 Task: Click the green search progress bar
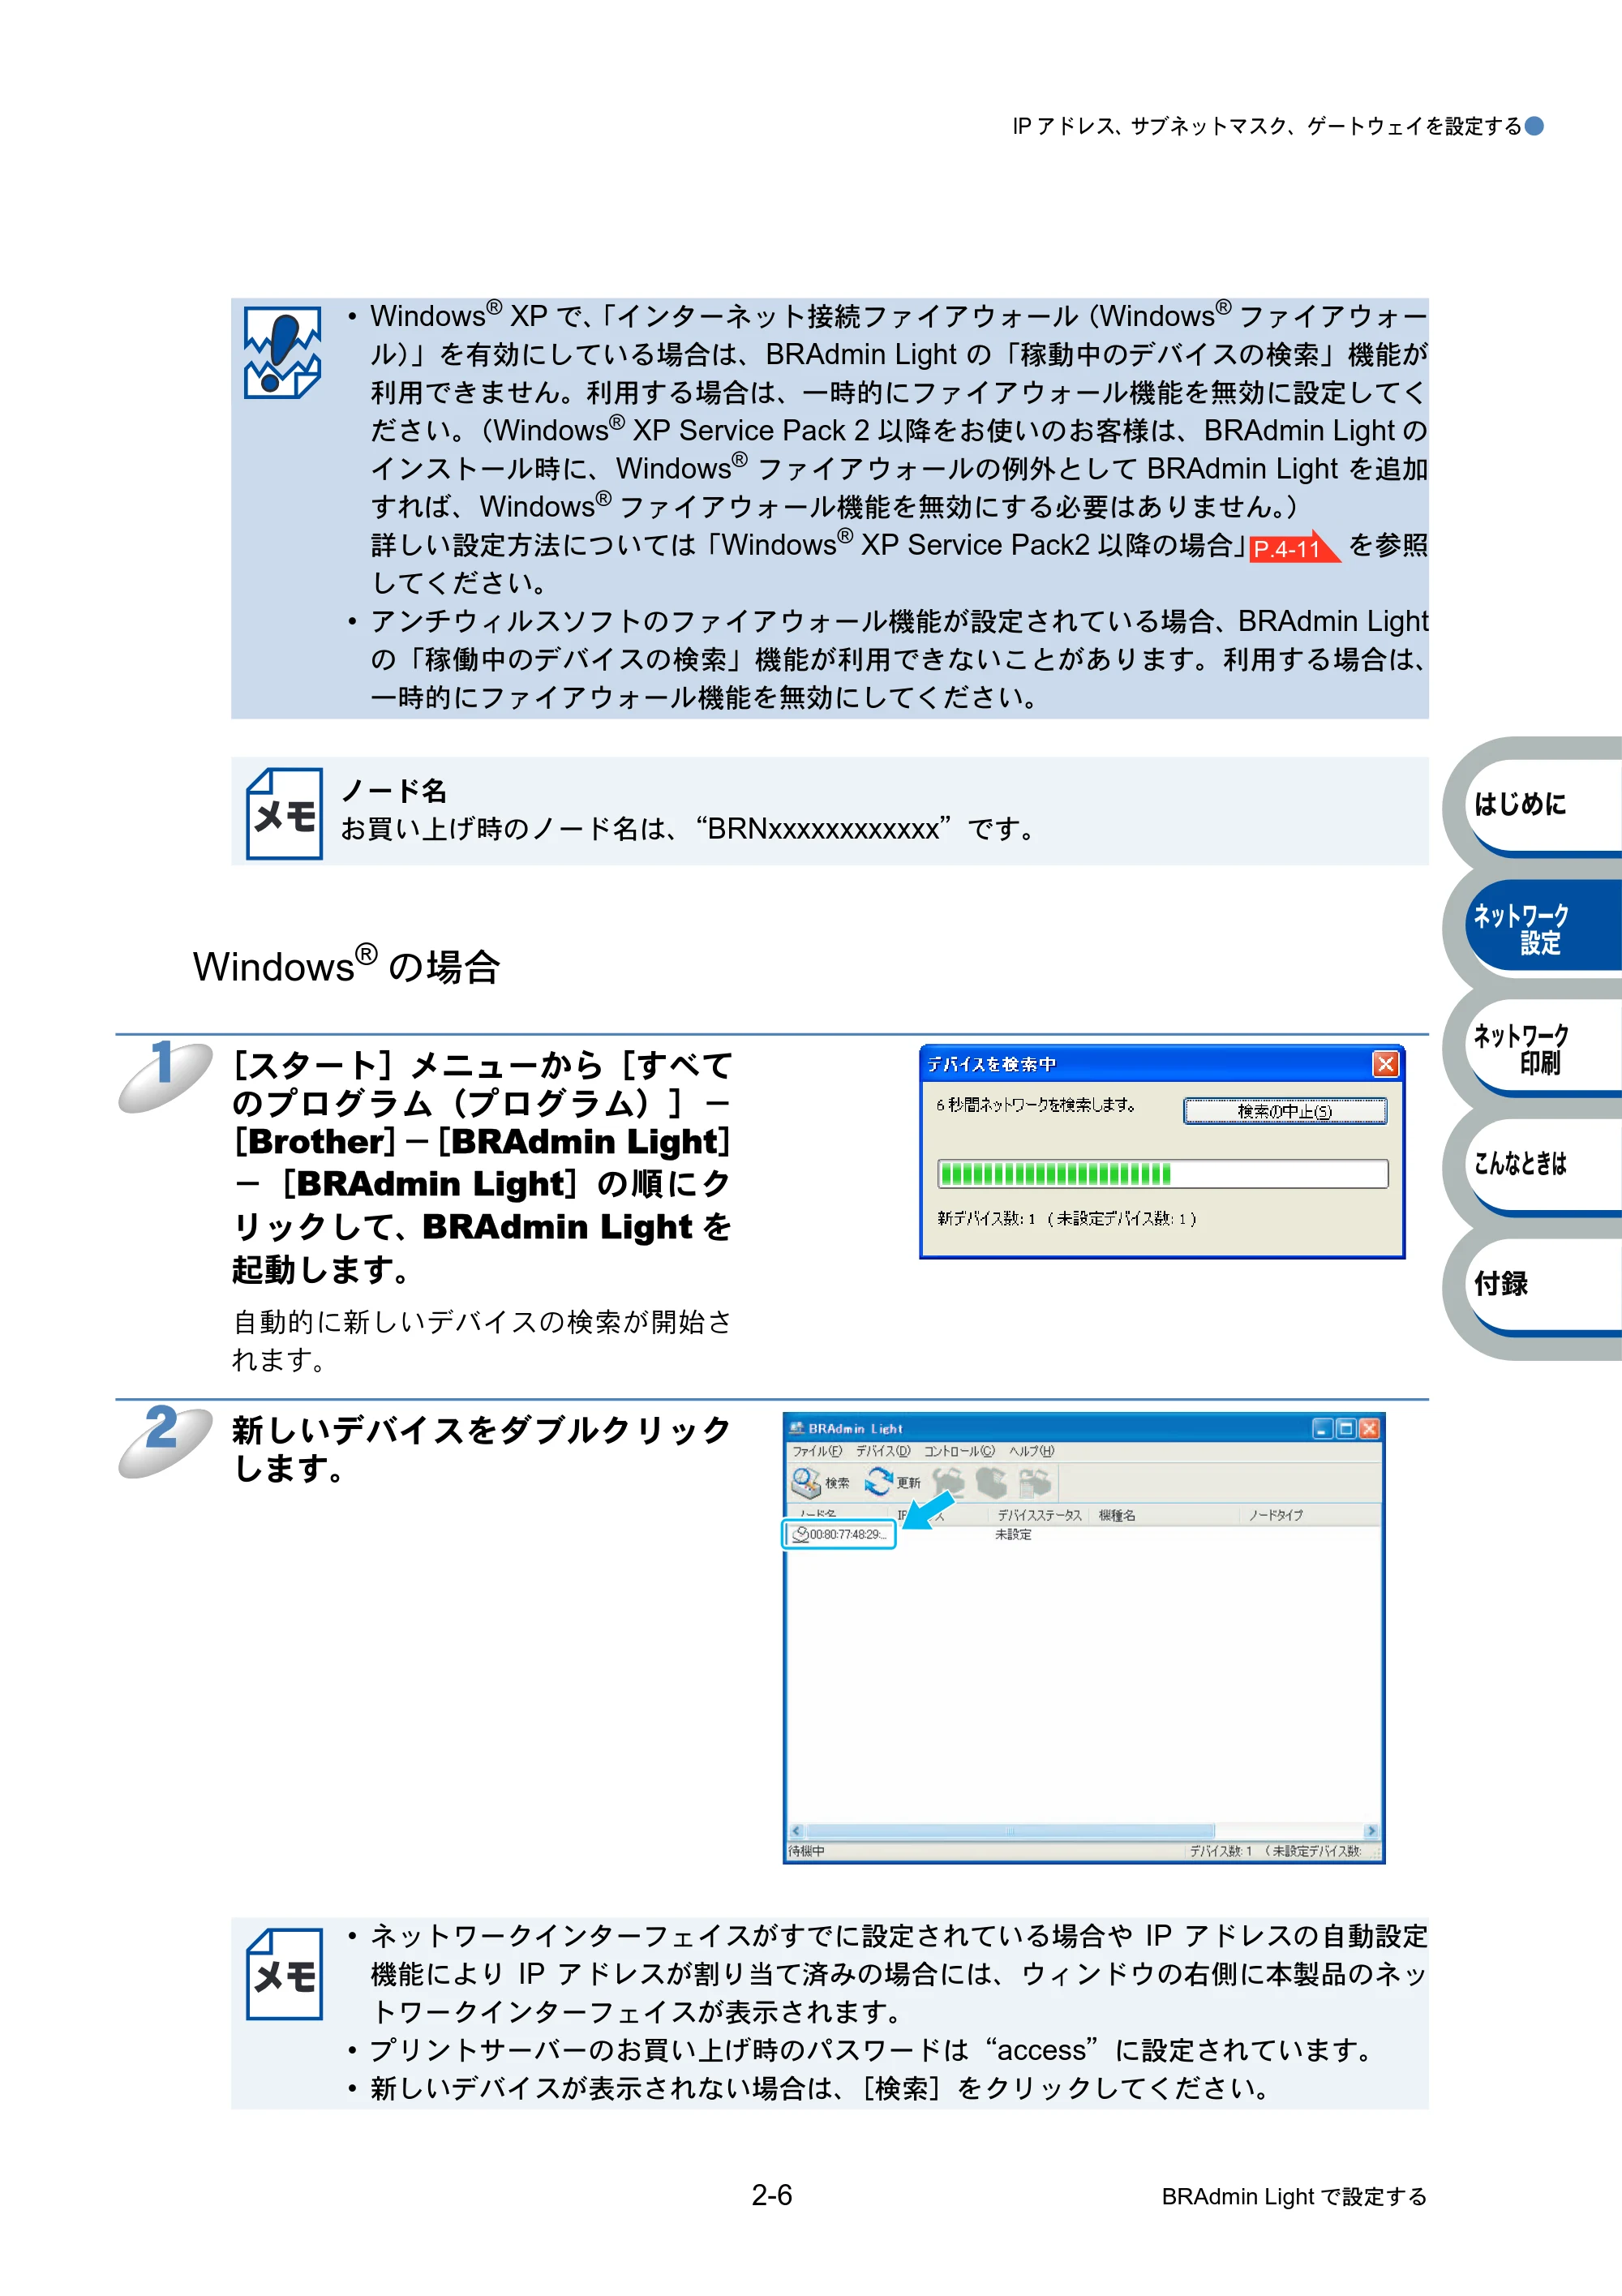1162,1174
